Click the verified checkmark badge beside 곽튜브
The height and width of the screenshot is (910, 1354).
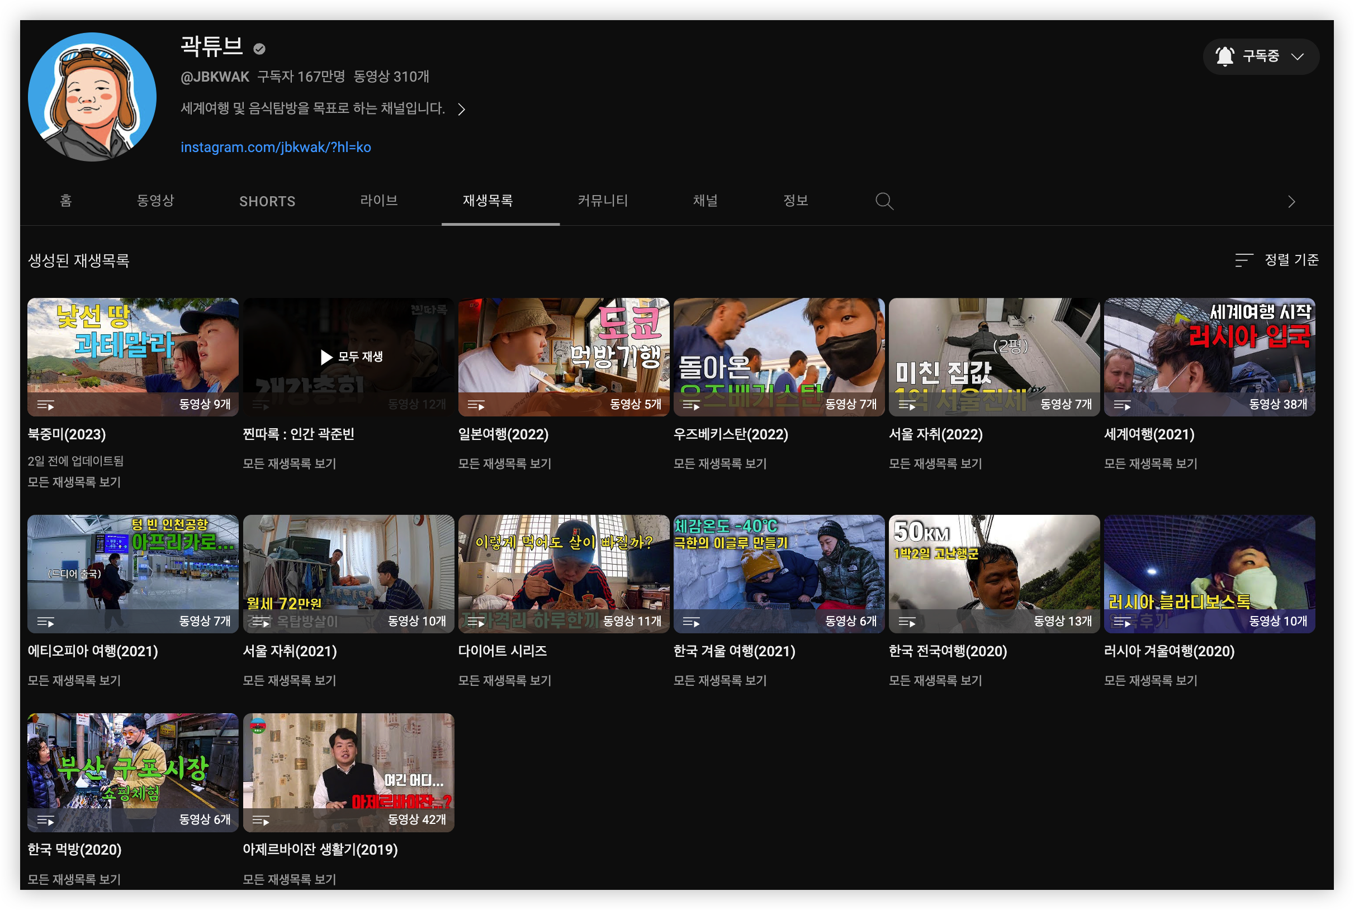(x=259, y=49)
